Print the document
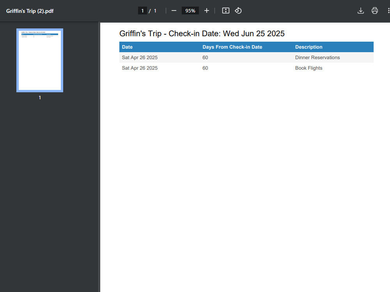The image size is (390, 292). tap(374, 11)
